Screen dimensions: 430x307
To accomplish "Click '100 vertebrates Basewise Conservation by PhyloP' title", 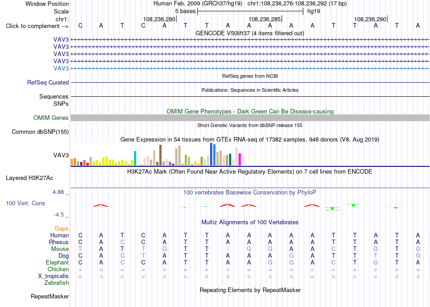I will (250, 193).
